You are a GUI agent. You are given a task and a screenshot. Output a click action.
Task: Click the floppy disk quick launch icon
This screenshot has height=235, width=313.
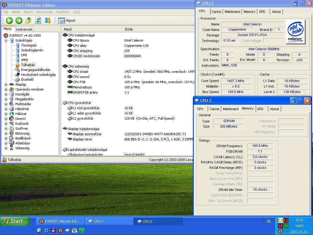tap(53, 230)
